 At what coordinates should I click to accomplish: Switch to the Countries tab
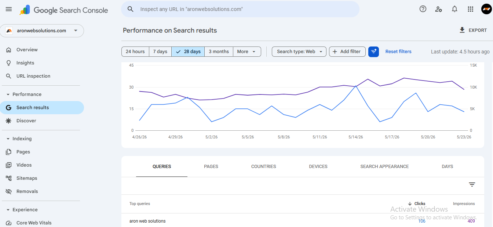(264, 167)
